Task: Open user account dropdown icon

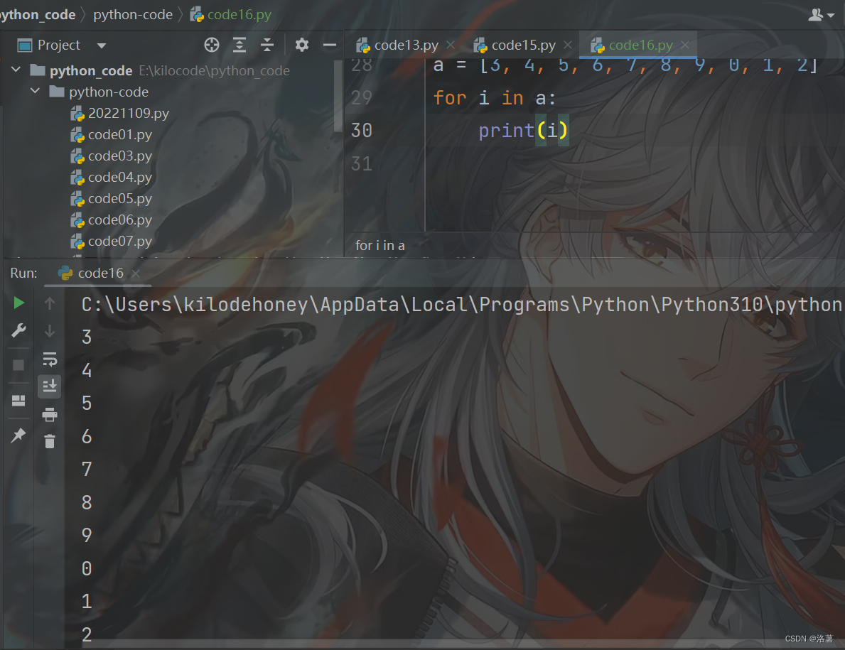Action: tap(821, 15)
